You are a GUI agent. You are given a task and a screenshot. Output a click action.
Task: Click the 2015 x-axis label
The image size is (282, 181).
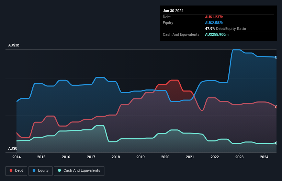pyautogui.click(x=41, y=157)
